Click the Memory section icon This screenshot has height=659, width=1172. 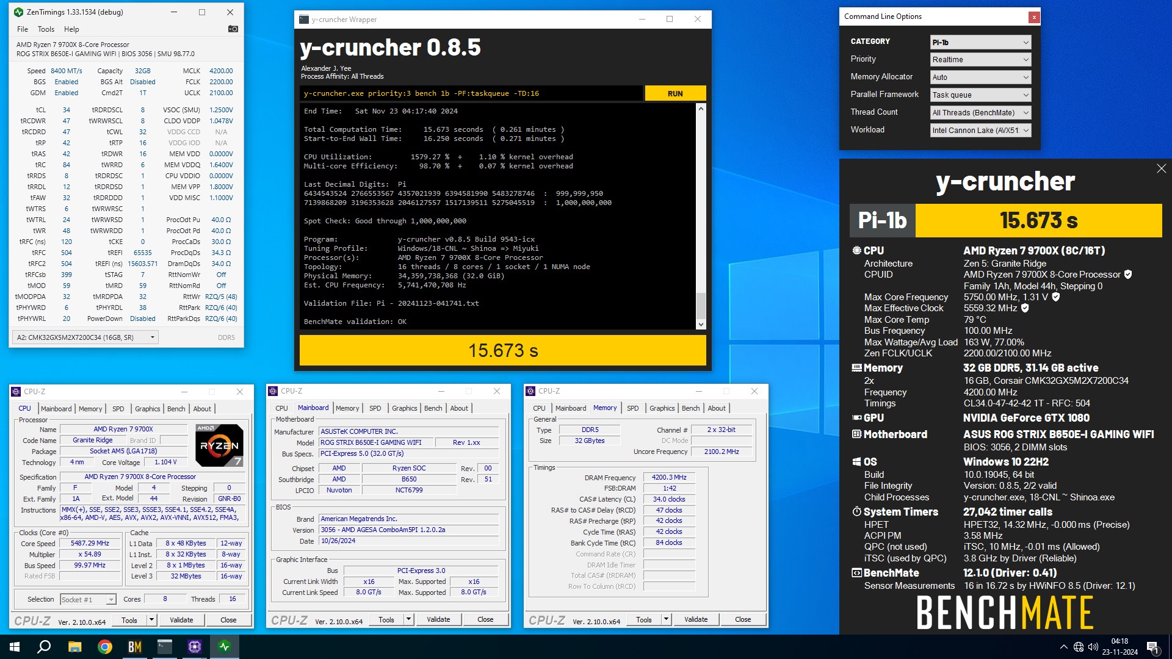pyautogui.click(x=856, y=368)
